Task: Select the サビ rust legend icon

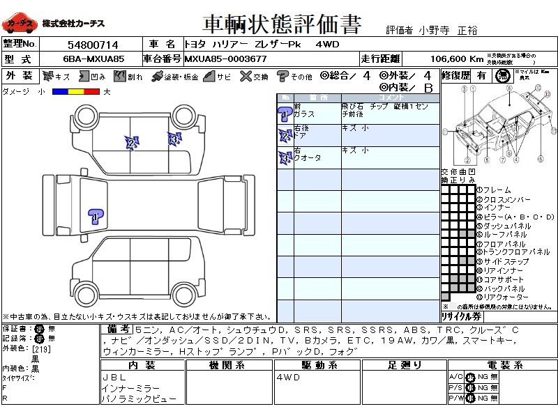Action: pyautogui.click(x=209, y=77)
